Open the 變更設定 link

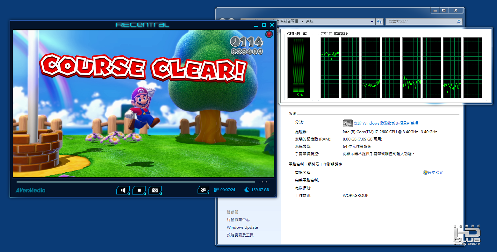(435, 173)
